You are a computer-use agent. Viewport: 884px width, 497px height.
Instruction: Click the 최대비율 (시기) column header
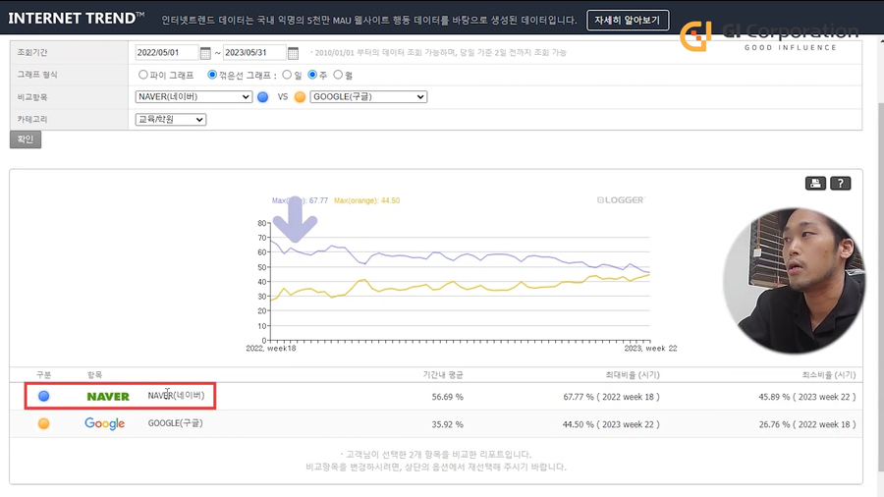pos(633,375)
